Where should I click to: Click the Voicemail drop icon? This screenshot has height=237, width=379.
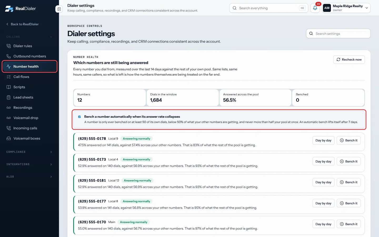click(x=9, y=118)
